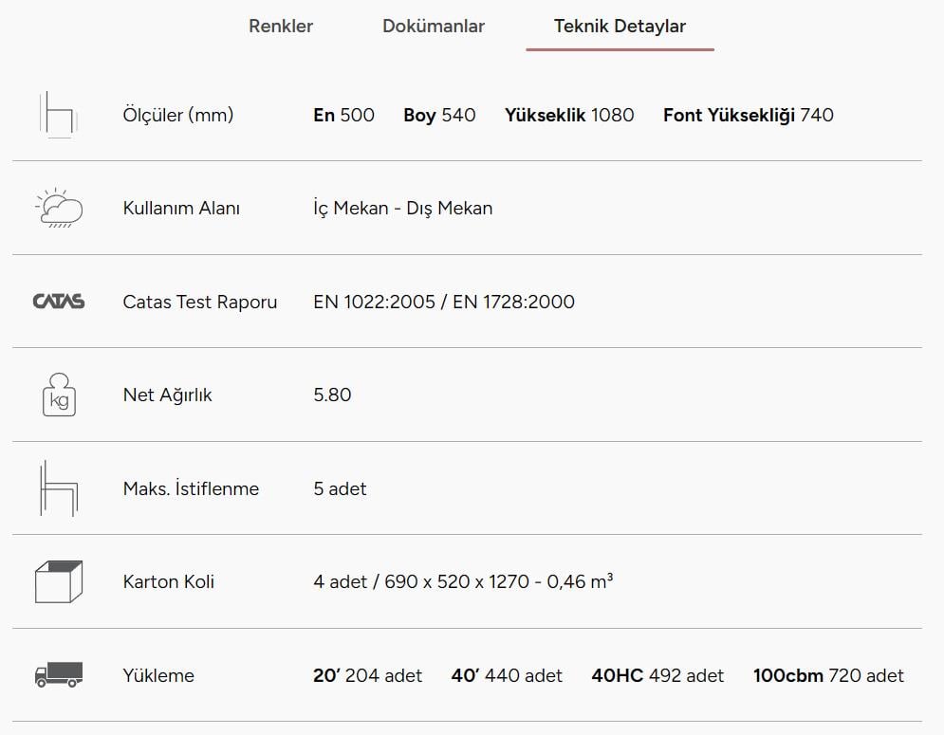Click the Ölçüler (mm) label
Viewport: 944px width, 735px height.
178,115
